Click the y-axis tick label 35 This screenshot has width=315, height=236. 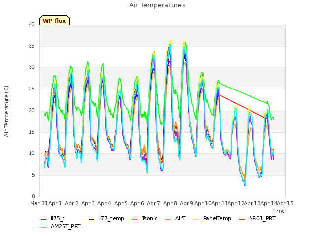[31, 46]
